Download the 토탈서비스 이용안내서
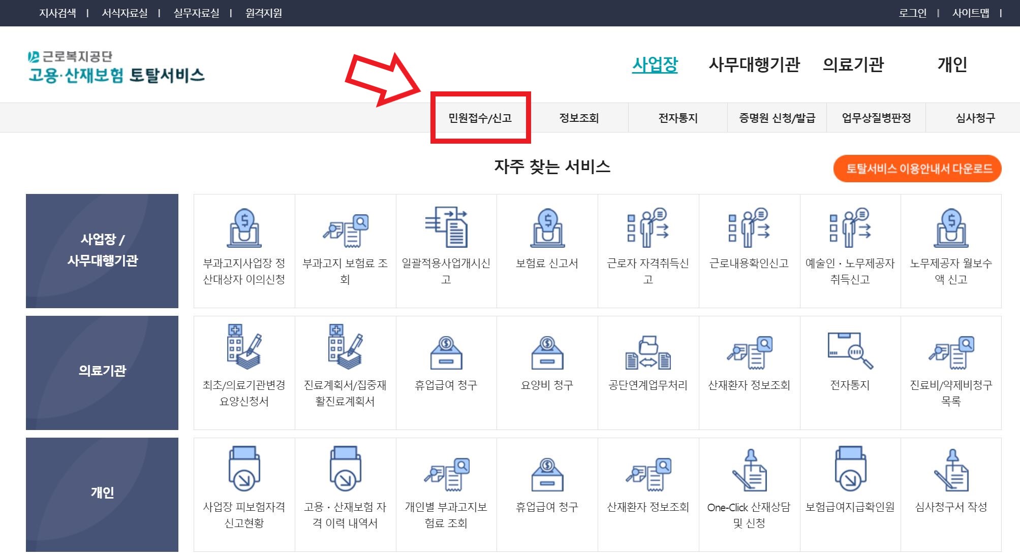Screen dimensions: 1020x560 916,169
